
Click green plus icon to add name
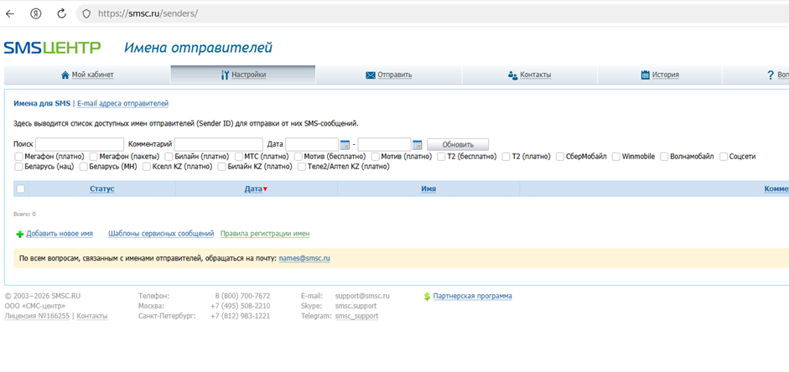click(20, 235)
